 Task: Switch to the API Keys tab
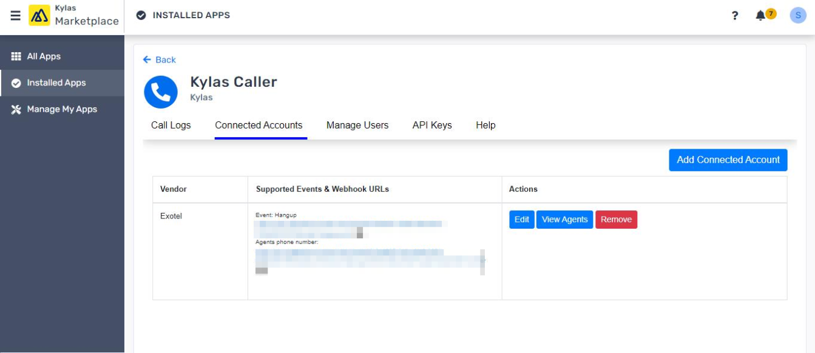tap(432, 126)
